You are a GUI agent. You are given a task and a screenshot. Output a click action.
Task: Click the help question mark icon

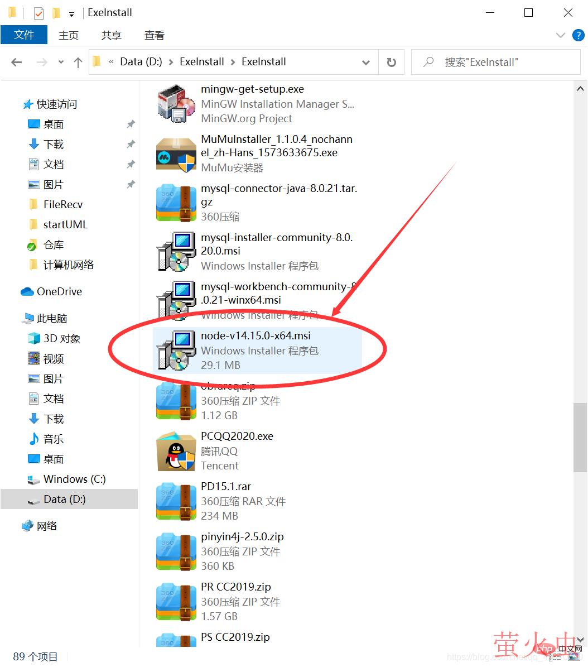click(x=578, y=35)
